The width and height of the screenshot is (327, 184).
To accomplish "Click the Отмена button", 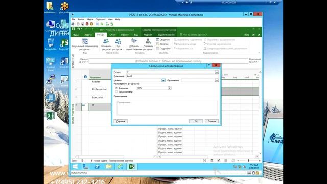I will click(x=212, y=121).
